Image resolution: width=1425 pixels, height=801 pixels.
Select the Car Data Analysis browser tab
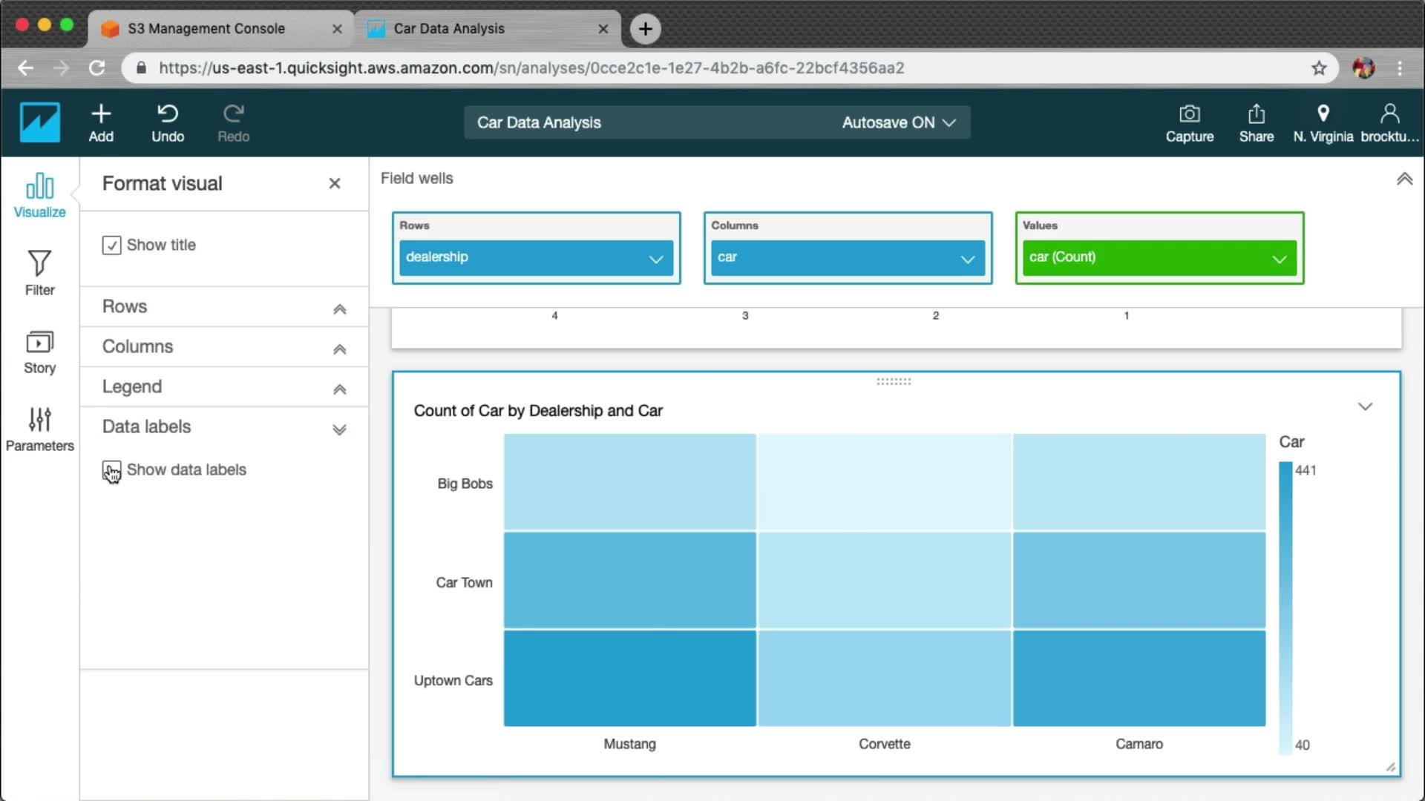[x=449, y=29]
